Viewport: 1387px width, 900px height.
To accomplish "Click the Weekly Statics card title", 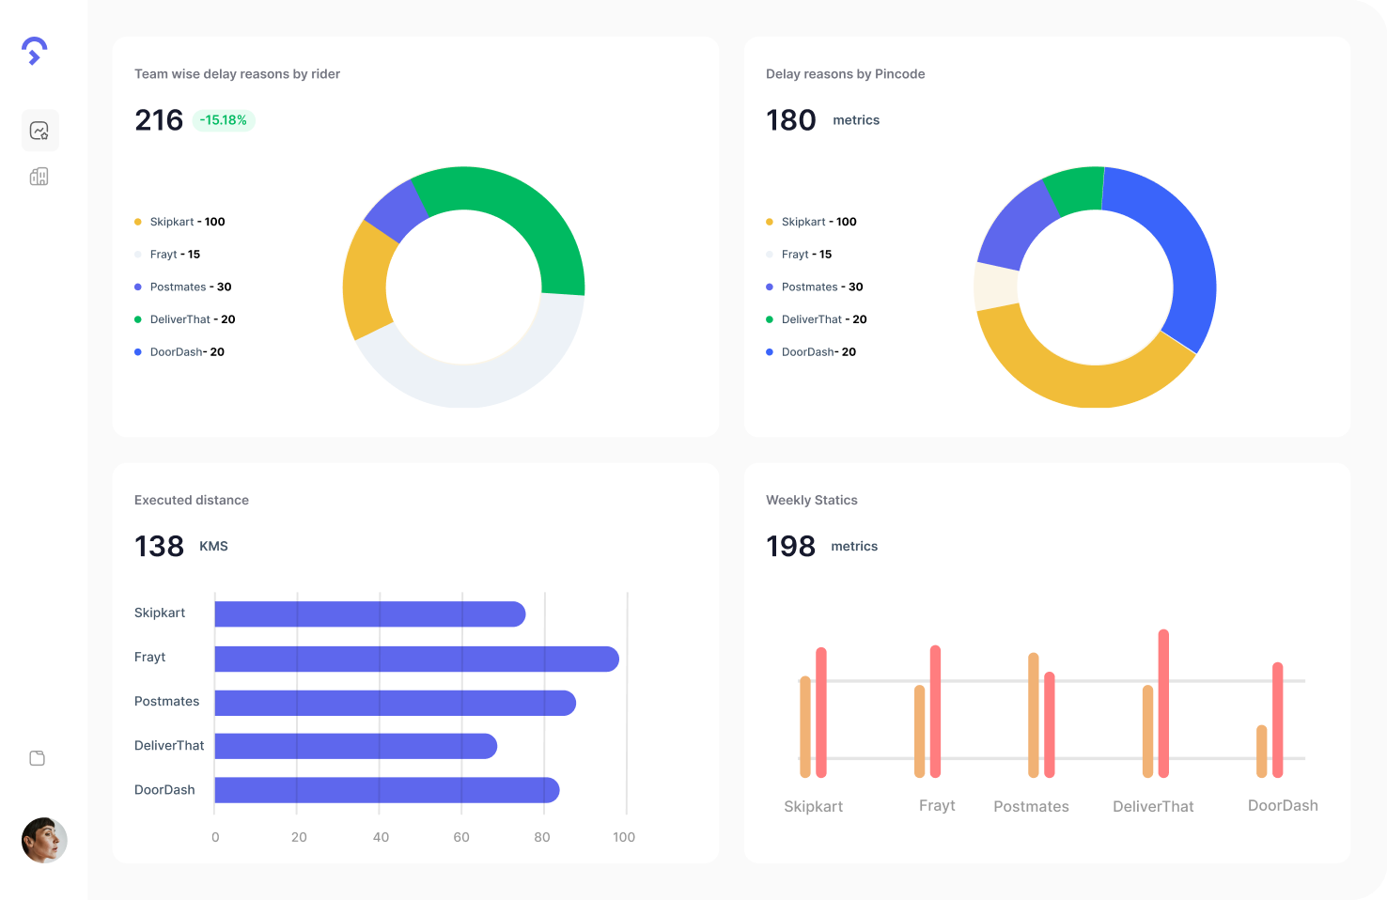I will click(812, 500).
